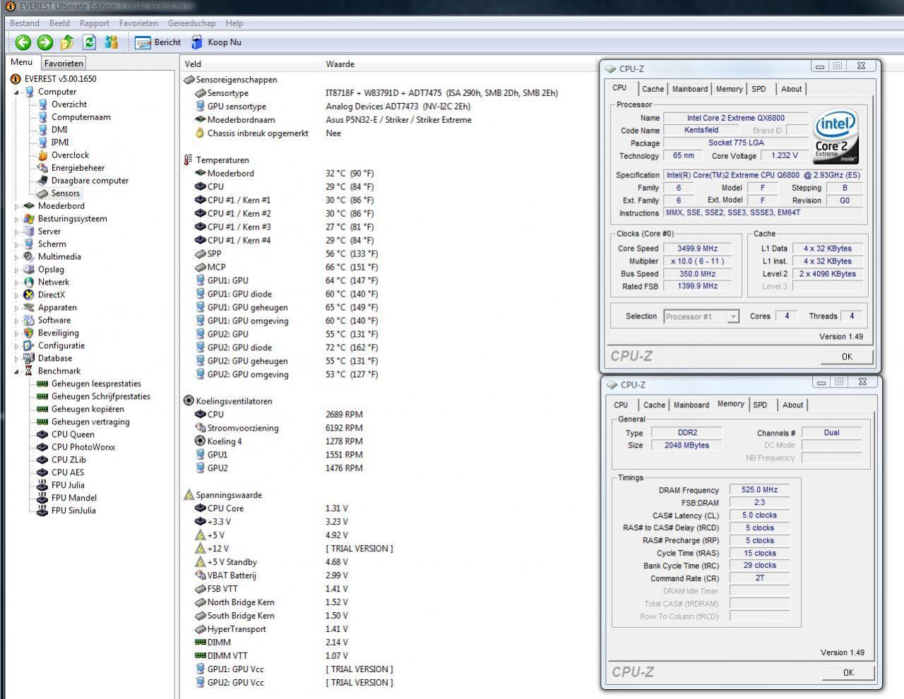Click the Refresh page icon
Image resolution: width=904 pixels, height=699 pixels.
coord(89,42)
